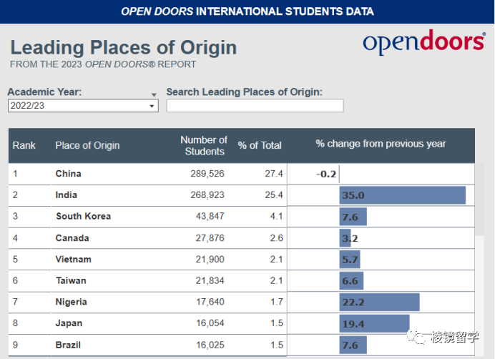The image size is (495, 359).
Task: Click South Korea in the table
Action: pyautogui.click(x=84, y=217)
